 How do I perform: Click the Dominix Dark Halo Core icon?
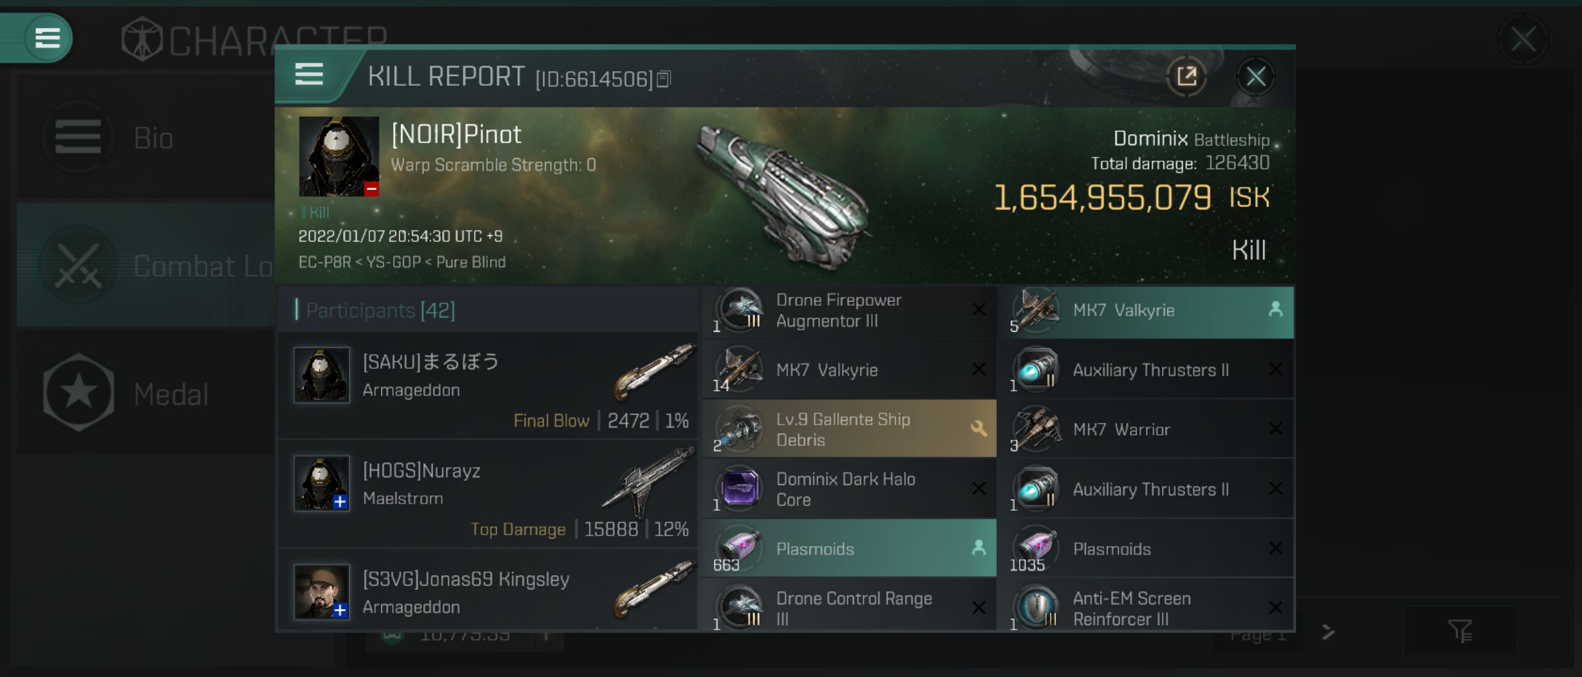tap(740, 489)
